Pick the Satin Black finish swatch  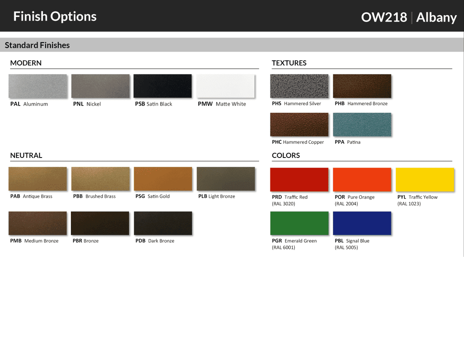pyautogui.click(x=162, y=86)
